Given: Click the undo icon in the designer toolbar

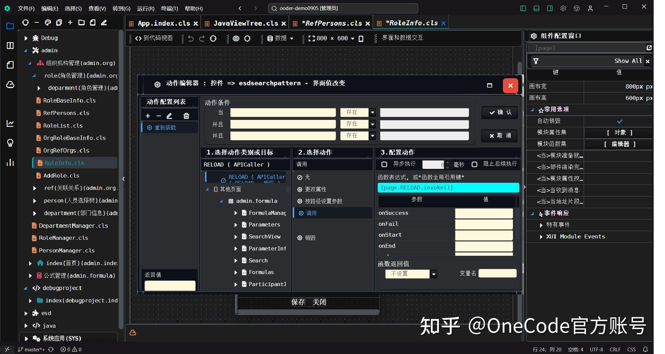Looking at the screenshot, I should tap(190, 38).
